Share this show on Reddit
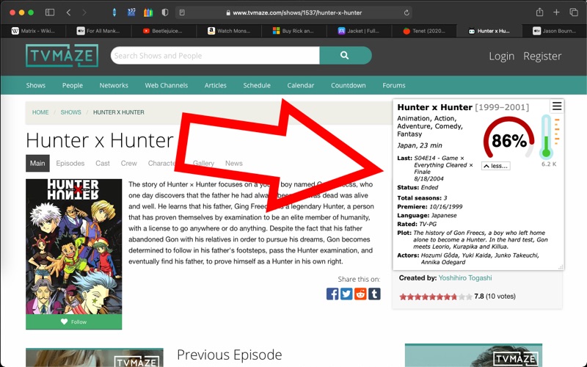The image size is (587, 367). (360, 294)
